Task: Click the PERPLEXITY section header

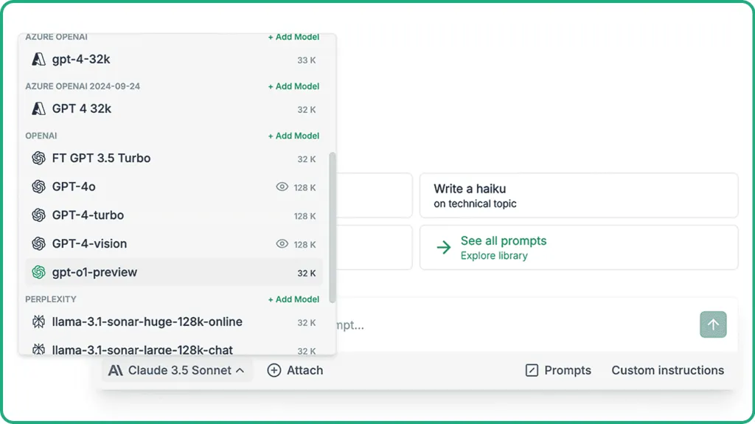Action: (51, 299)
